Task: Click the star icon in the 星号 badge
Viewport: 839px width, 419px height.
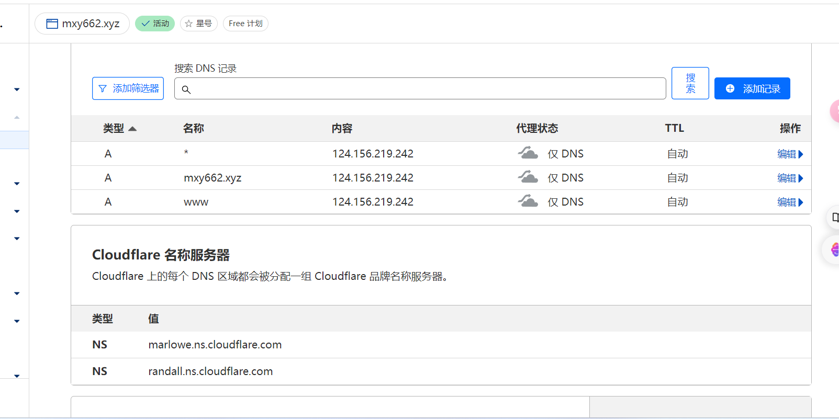Action: coord(189,24)
